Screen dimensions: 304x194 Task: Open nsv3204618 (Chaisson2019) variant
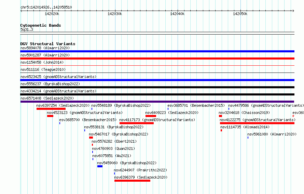[x=244, y=113]
